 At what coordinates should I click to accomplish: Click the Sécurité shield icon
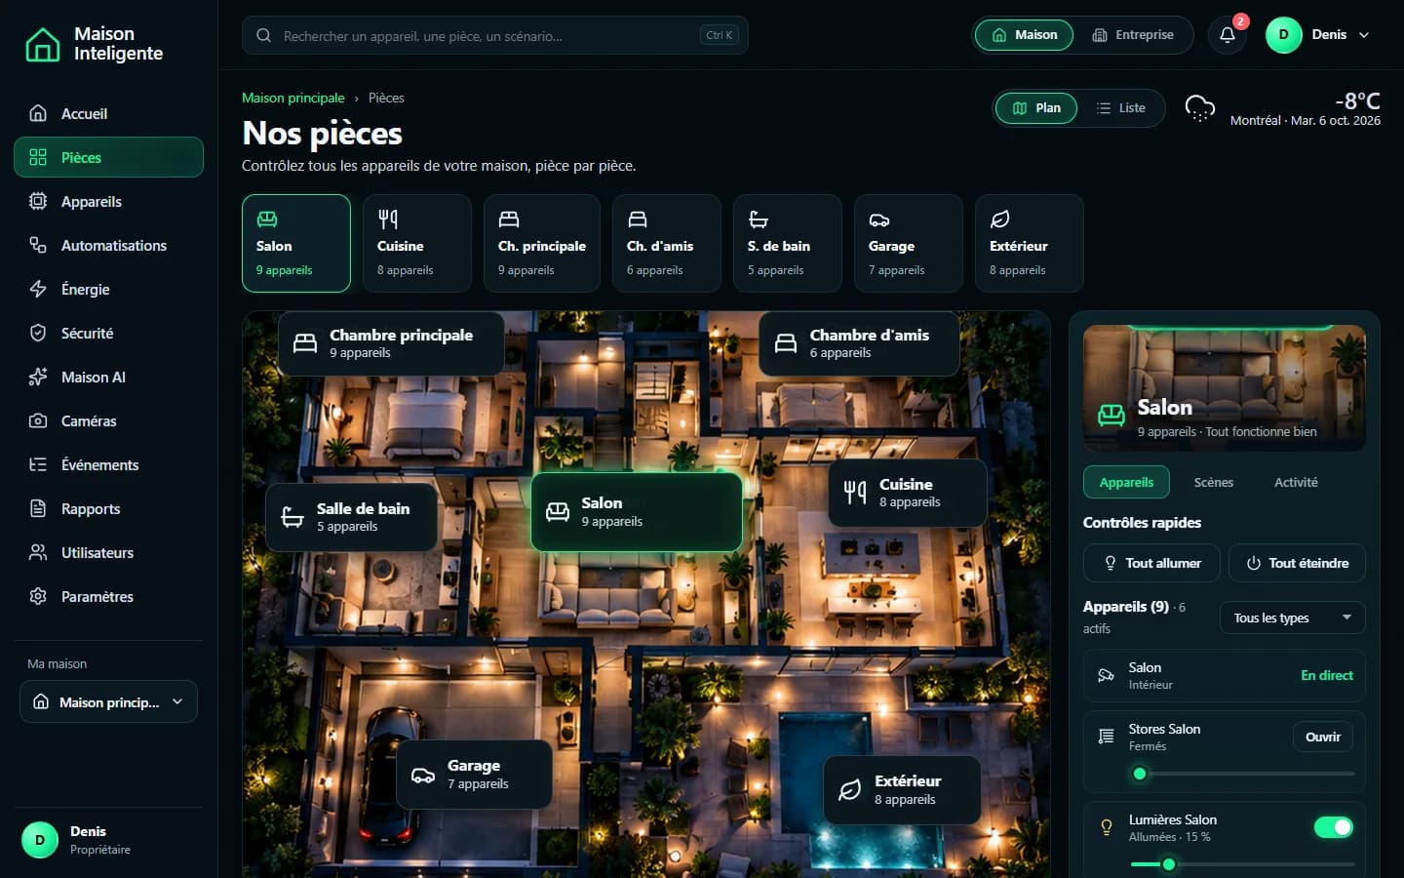click(x=38, y=333)
